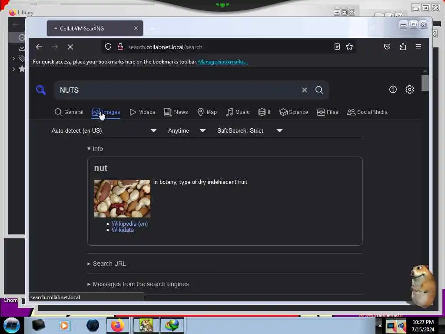Open the site security padlock icon

click(x=120, y=47)
